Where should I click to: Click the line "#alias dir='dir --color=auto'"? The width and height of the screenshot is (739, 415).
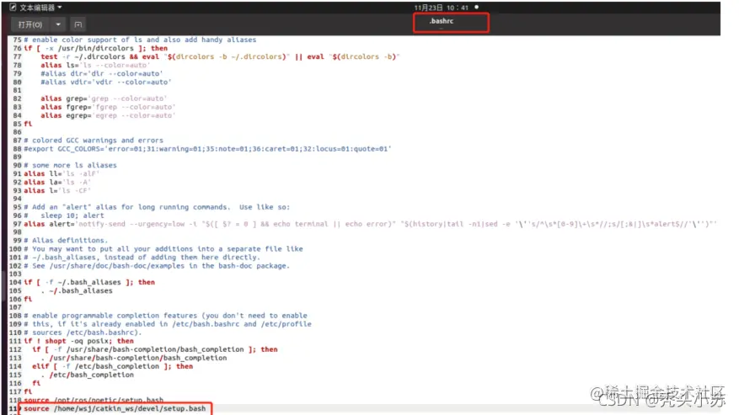click(102, 73)
